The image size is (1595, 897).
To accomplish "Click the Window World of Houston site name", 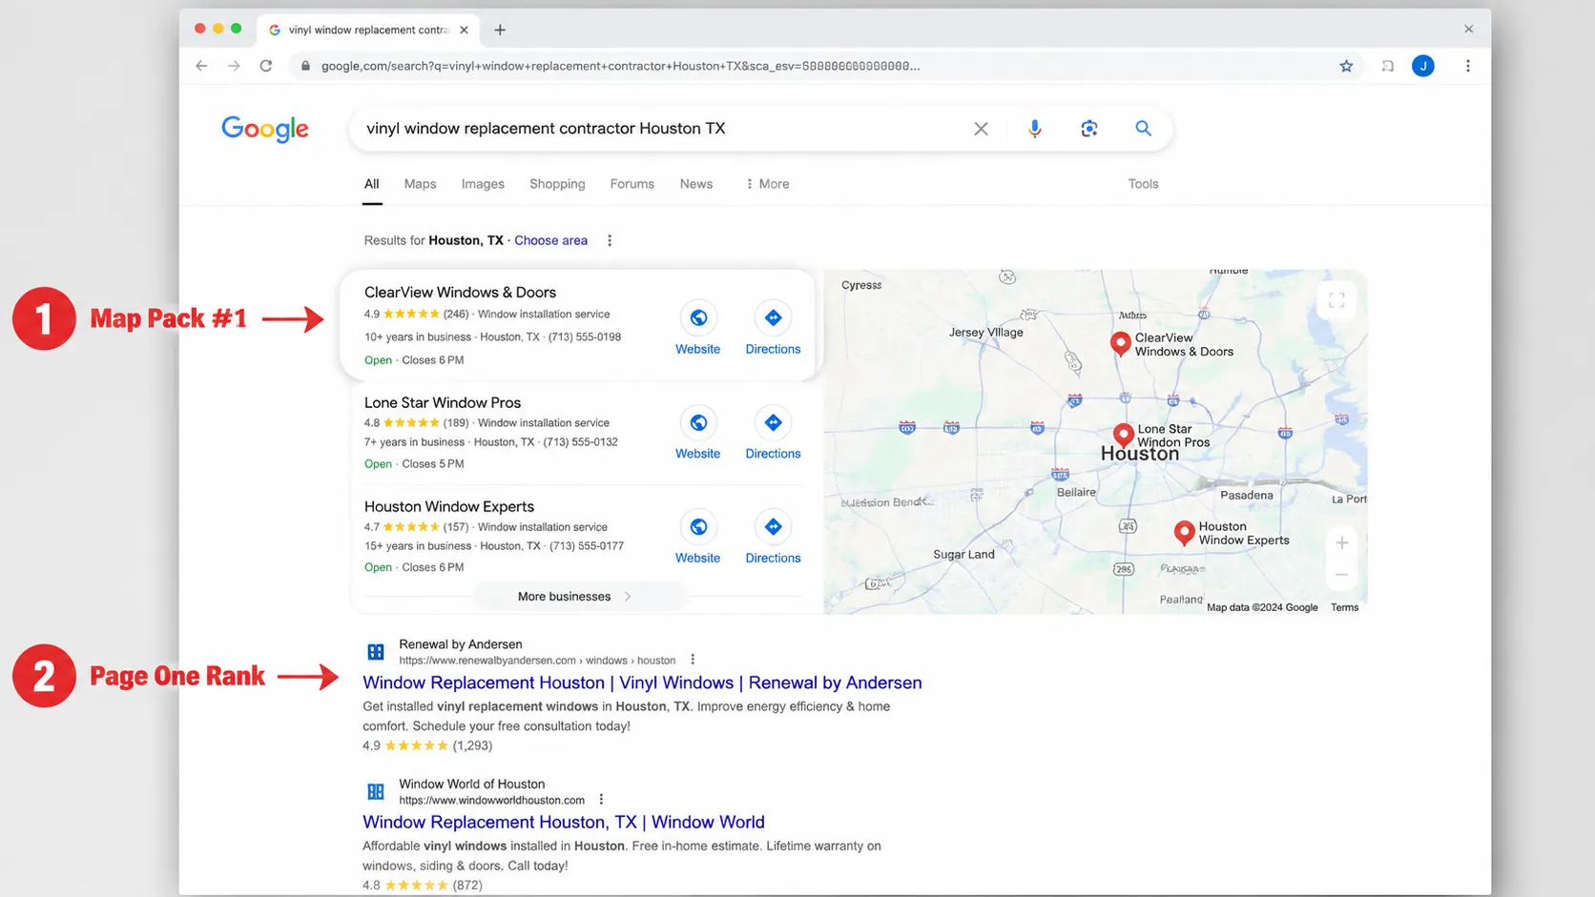I will [x=471, y=785].
